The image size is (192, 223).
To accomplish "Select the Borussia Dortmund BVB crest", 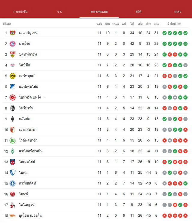I will (x=13, y=76).
